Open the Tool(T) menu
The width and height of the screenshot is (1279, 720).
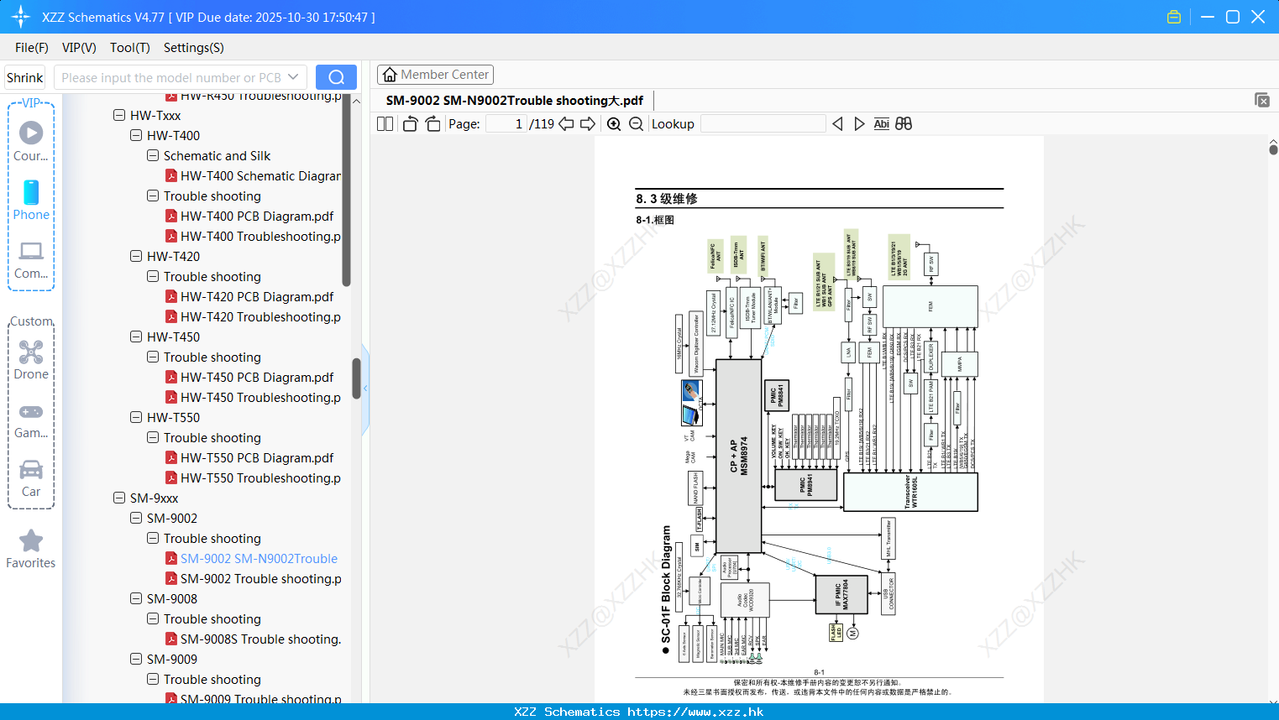pos(130,48)
